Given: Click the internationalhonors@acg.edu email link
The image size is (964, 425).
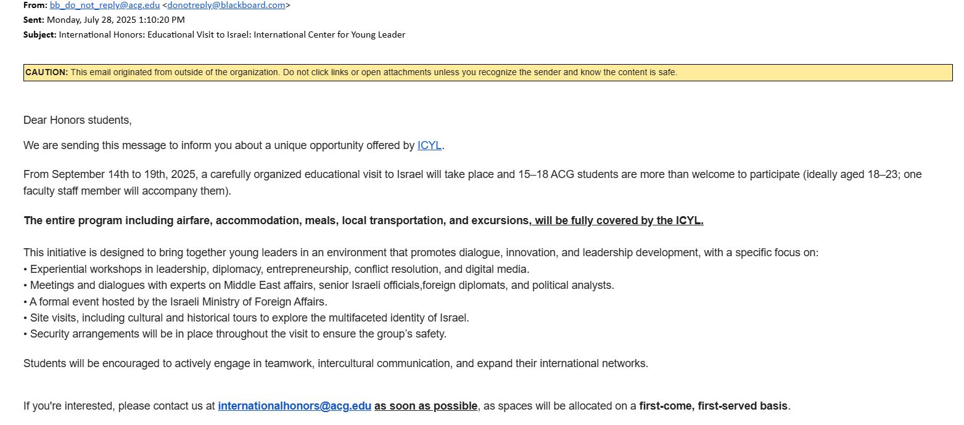Looking at the screenshot, I should (x=294, y=406).
